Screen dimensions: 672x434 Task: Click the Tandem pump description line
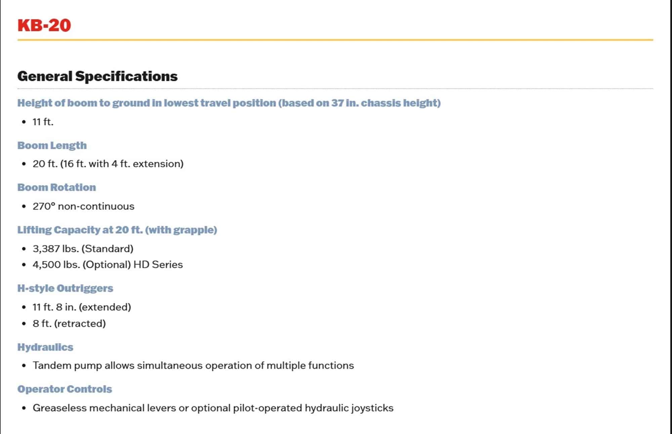[193, 365]
